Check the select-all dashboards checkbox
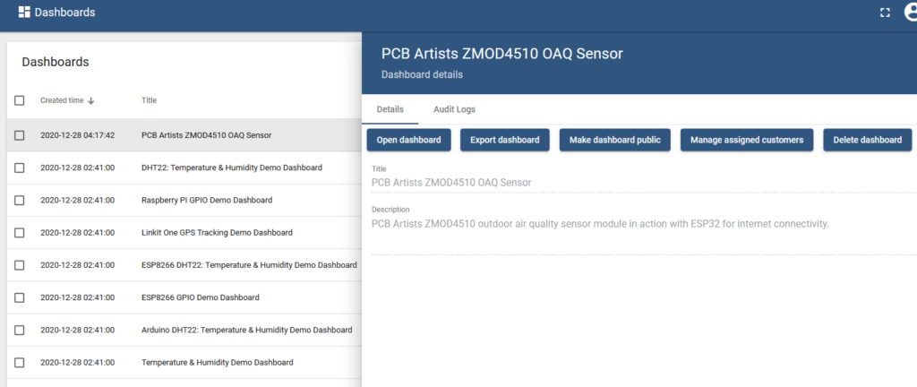Viewport: 917px width, 387px height. pos(20,100)
